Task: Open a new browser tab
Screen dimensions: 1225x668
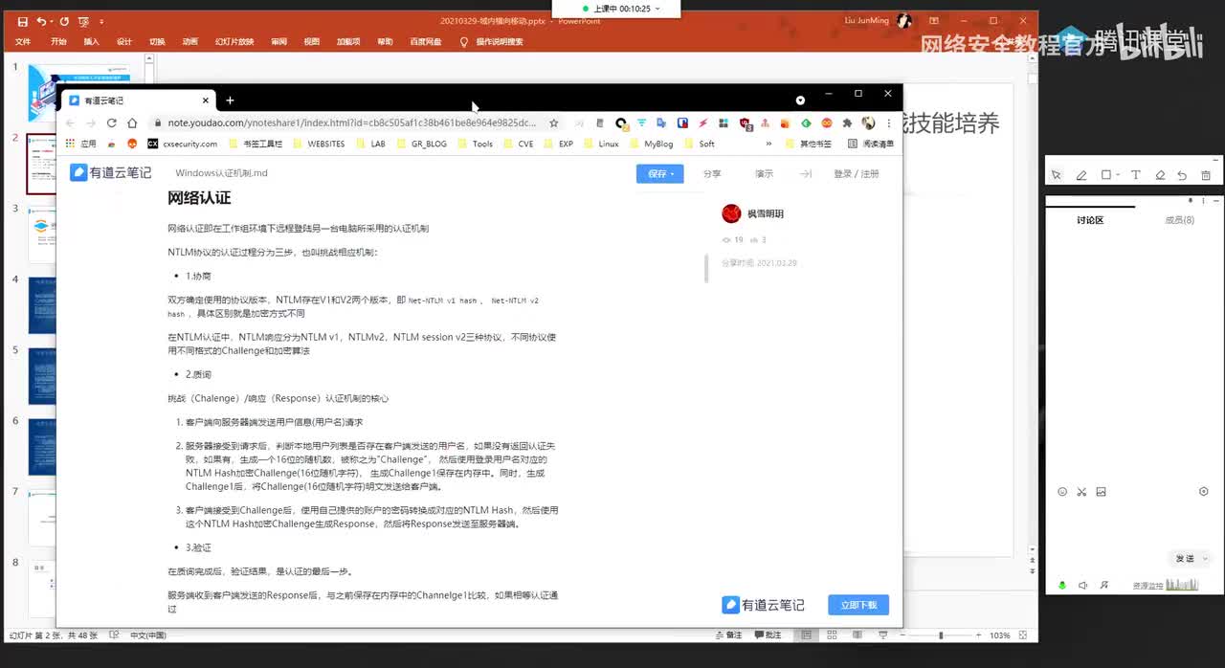Action: coord(230,100)
